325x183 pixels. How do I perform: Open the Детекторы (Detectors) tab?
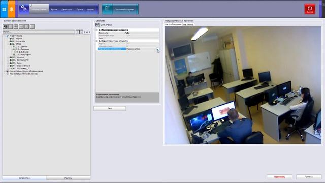[x=67, y=9]
